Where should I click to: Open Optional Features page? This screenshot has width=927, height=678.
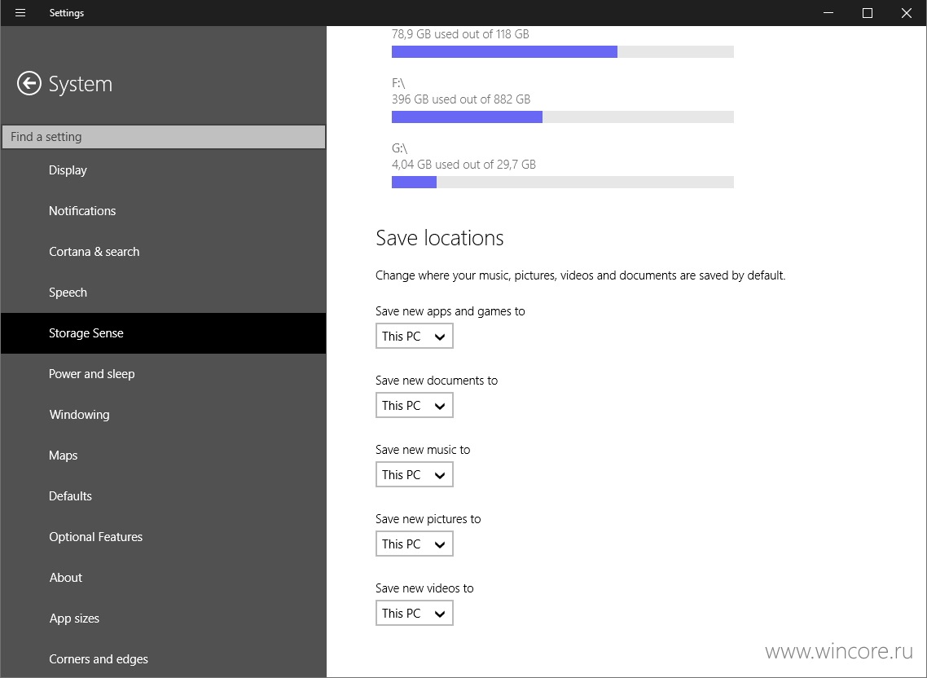163,538
